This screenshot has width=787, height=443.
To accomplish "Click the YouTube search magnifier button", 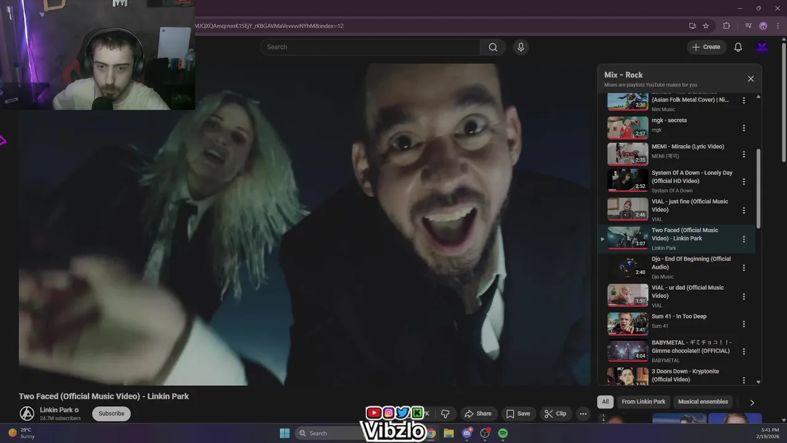I will pyautogui.click(x=493, y=47).
